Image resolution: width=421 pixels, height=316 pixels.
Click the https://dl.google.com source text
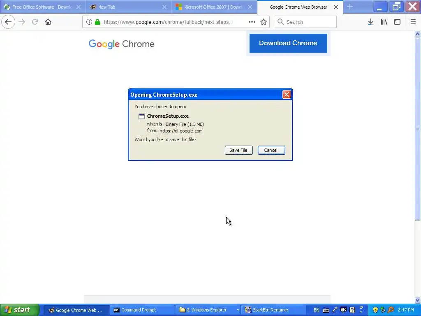pyautogui.click(x=181, y=131)
